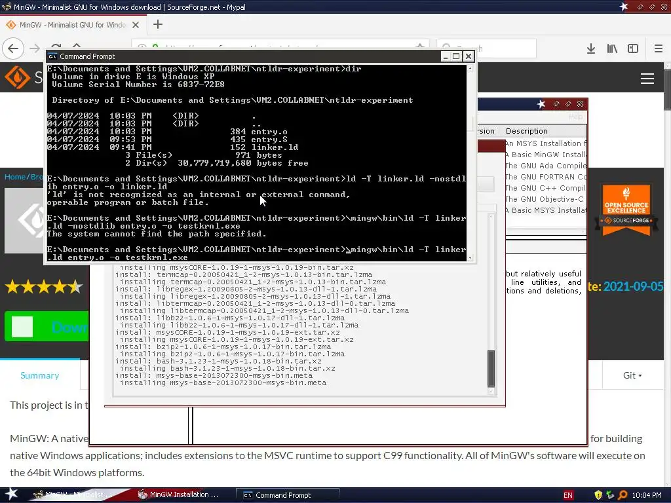
Task: Switch to Command Prompt taskbar item
Action: pos(288,495)
